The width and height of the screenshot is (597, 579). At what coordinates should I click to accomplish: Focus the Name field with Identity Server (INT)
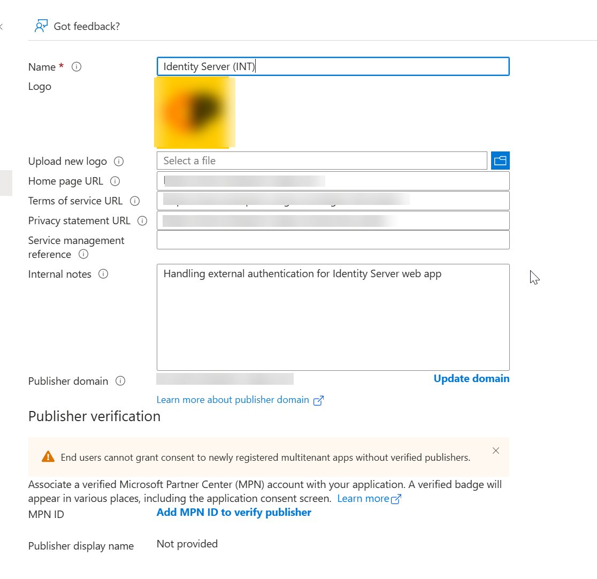(333, 66)
